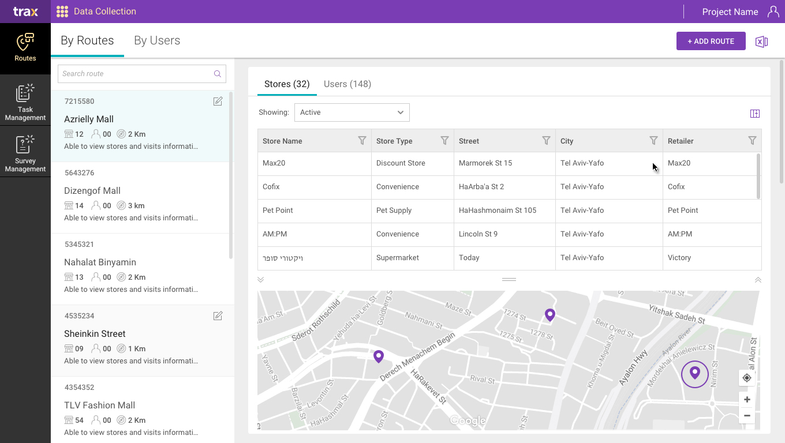This screenshot has width=785, height=443.
Task: Click the Search route input field
Action: coord(136,74)
